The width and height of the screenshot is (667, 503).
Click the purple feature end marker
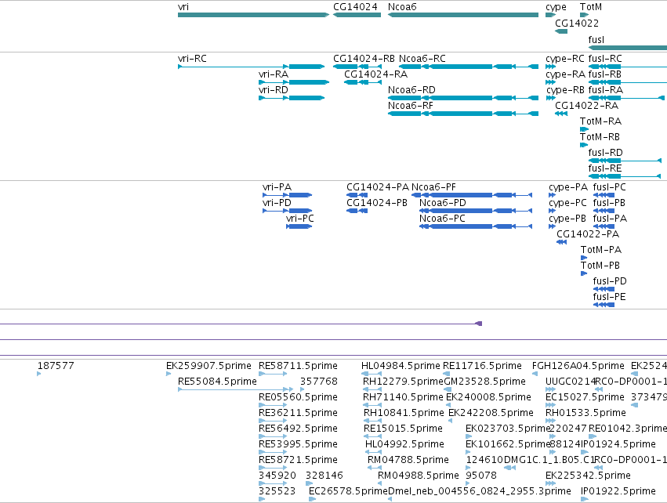tap(479, 324)
